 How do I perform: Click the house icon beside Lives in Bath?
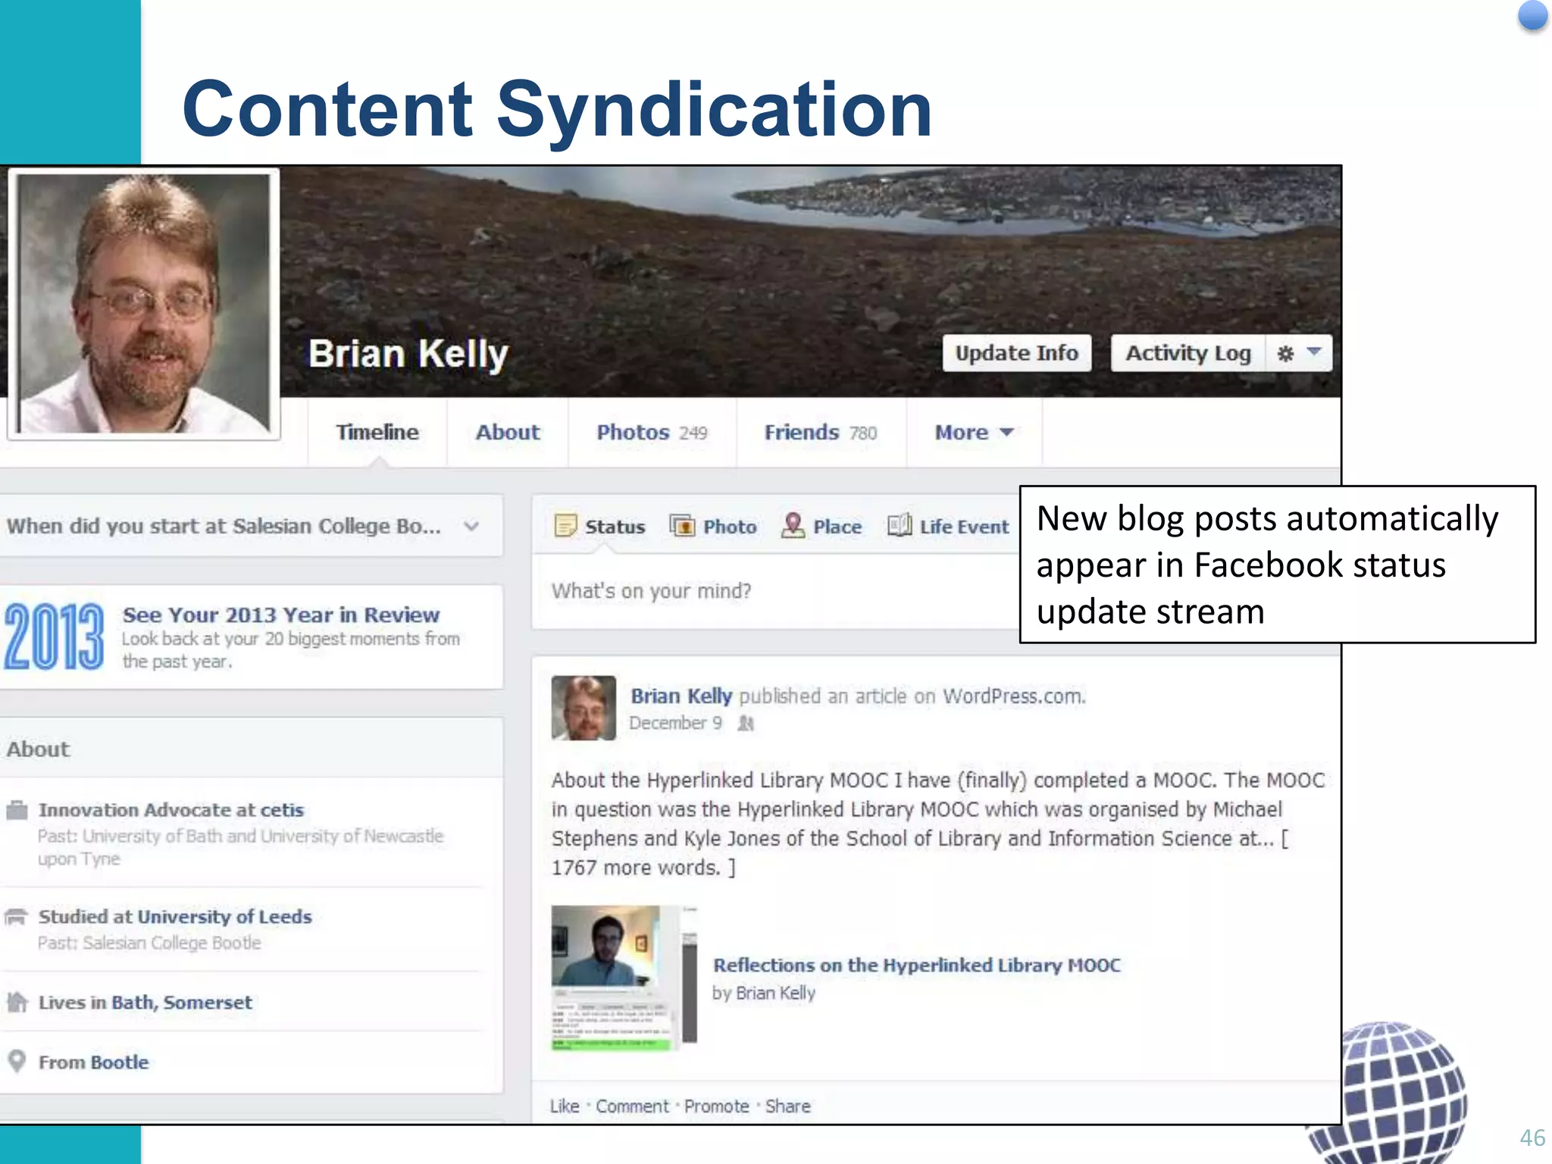coord(17,1002)
